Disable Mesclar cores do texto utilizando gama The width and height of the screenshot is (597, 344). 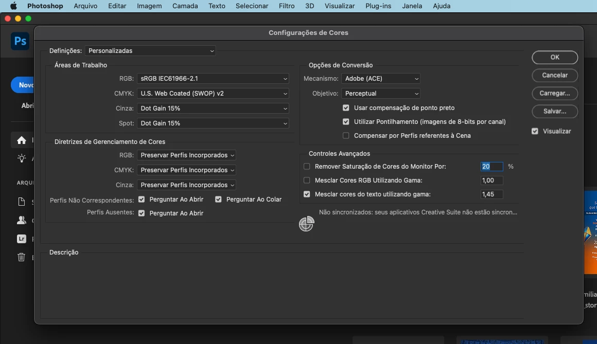point(307,194)
